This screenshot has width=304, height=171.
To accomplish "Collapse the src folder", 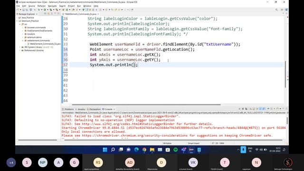I will coord(20,24).
